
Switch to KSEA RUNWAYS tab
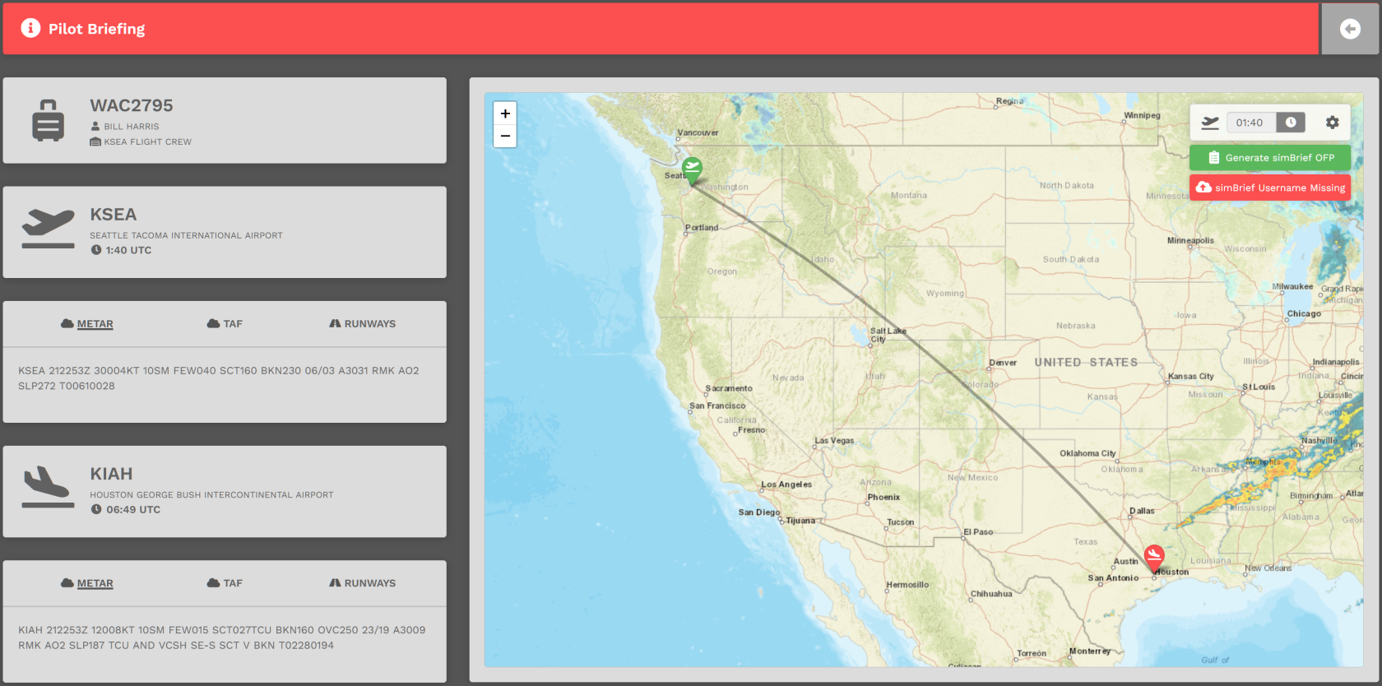point(362,324)
